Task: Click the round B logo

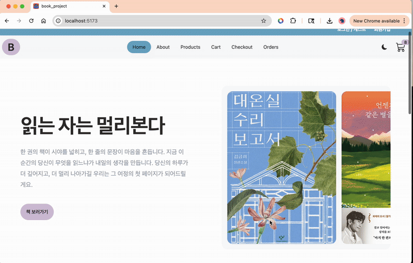Action: point(11,47)
